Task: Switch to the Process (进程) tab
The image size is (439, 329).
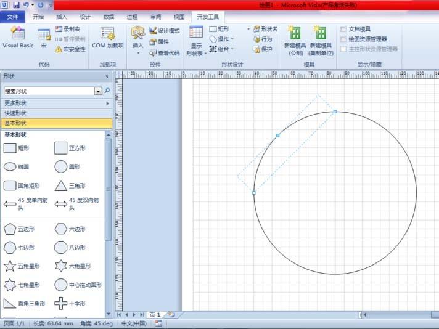Action: (x=132, y=17)
